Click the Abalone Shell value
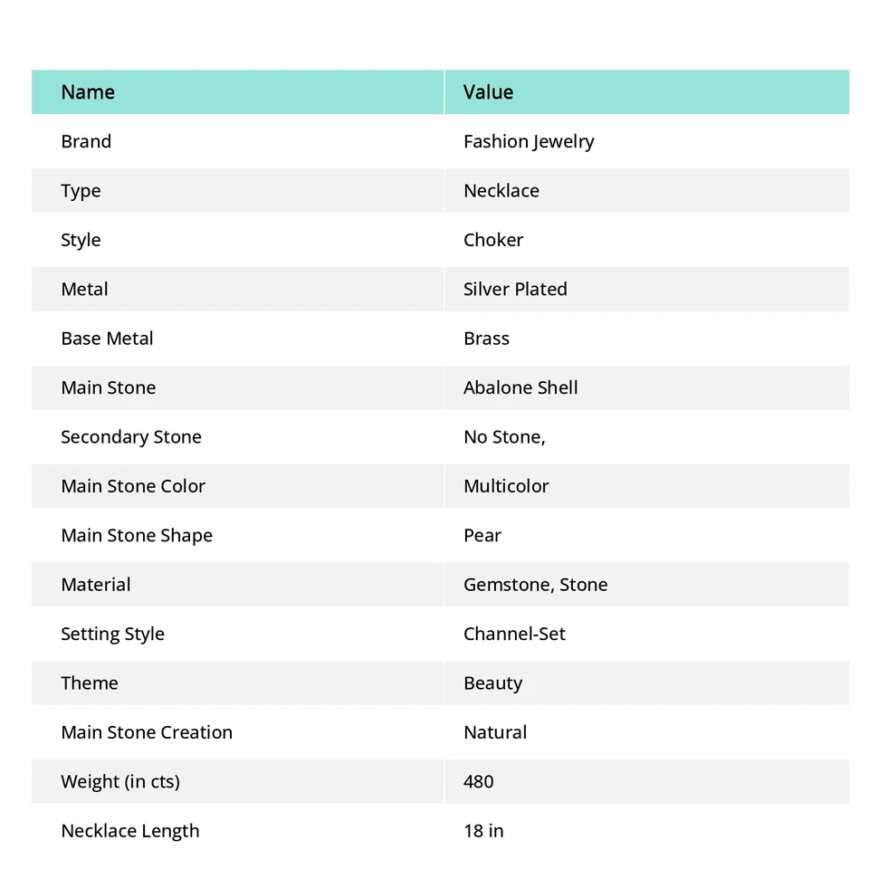This screenshot has width=869, height=869. tap(520, 387)
